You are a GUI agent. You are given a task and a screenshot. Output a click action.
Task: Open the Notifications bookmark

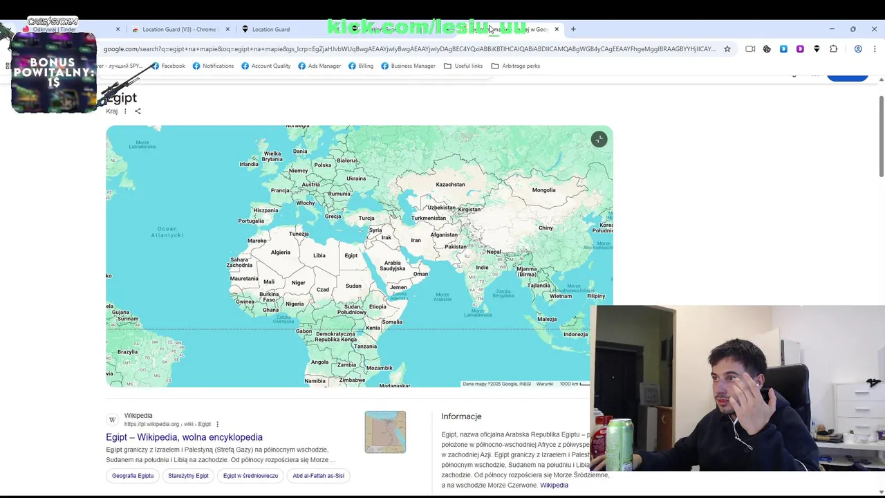pyautogui.click(x=213, y=66)
